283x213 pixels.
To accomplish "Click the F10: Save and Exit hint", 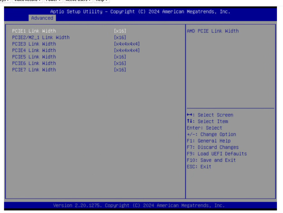I will [211, 160].
